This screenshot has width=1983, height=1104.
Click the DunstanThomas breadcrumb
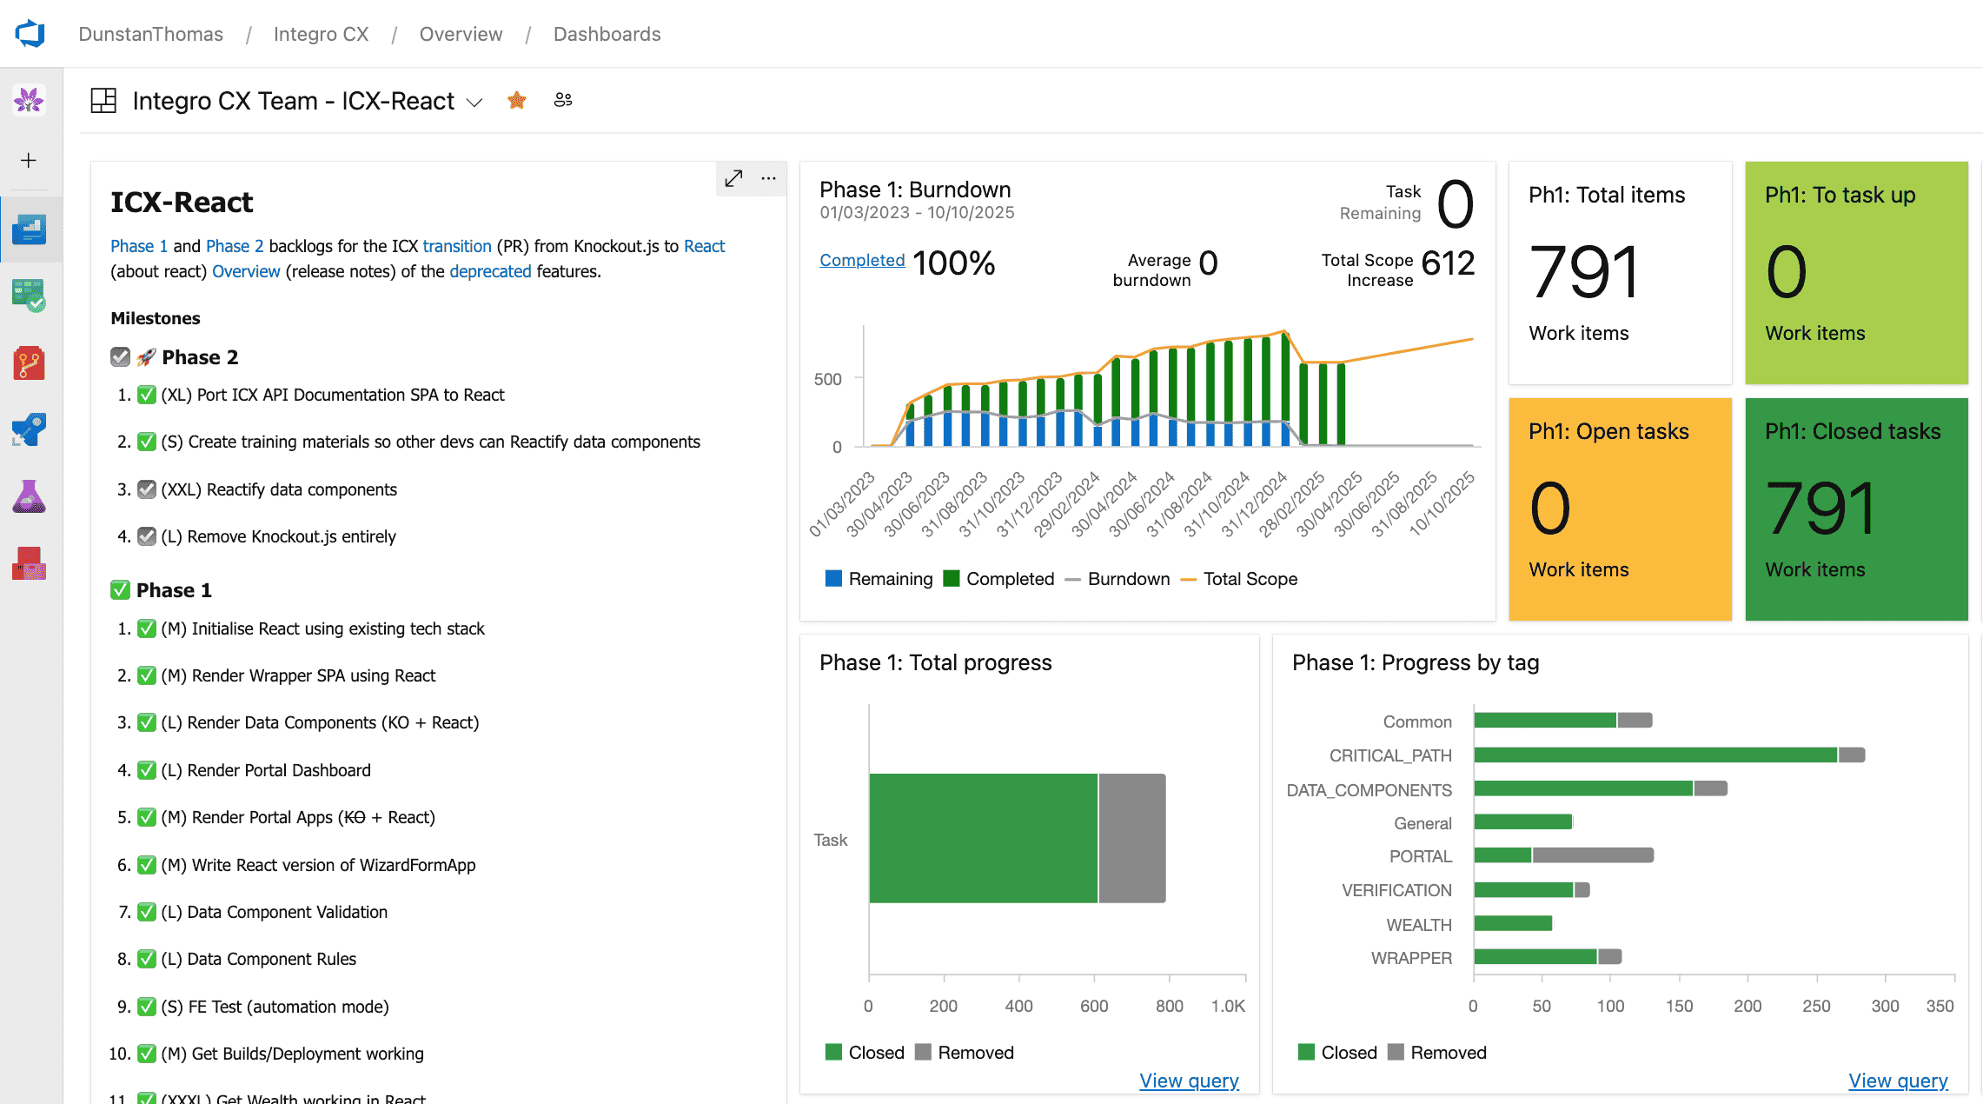[151, 34]
